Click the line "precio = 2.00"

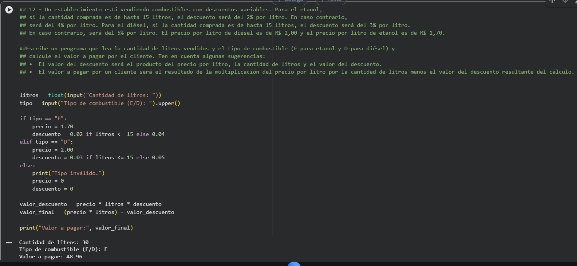pos(53,150)
